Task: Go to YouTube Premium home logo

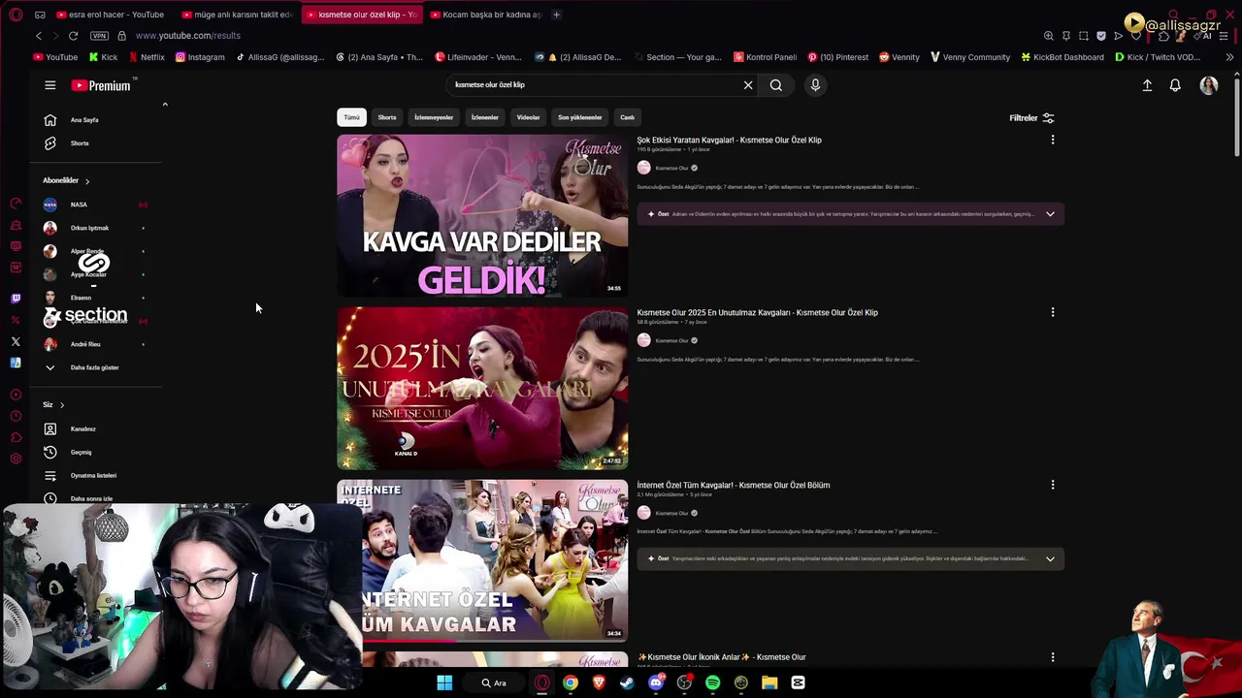Action: tap(101, 85)
